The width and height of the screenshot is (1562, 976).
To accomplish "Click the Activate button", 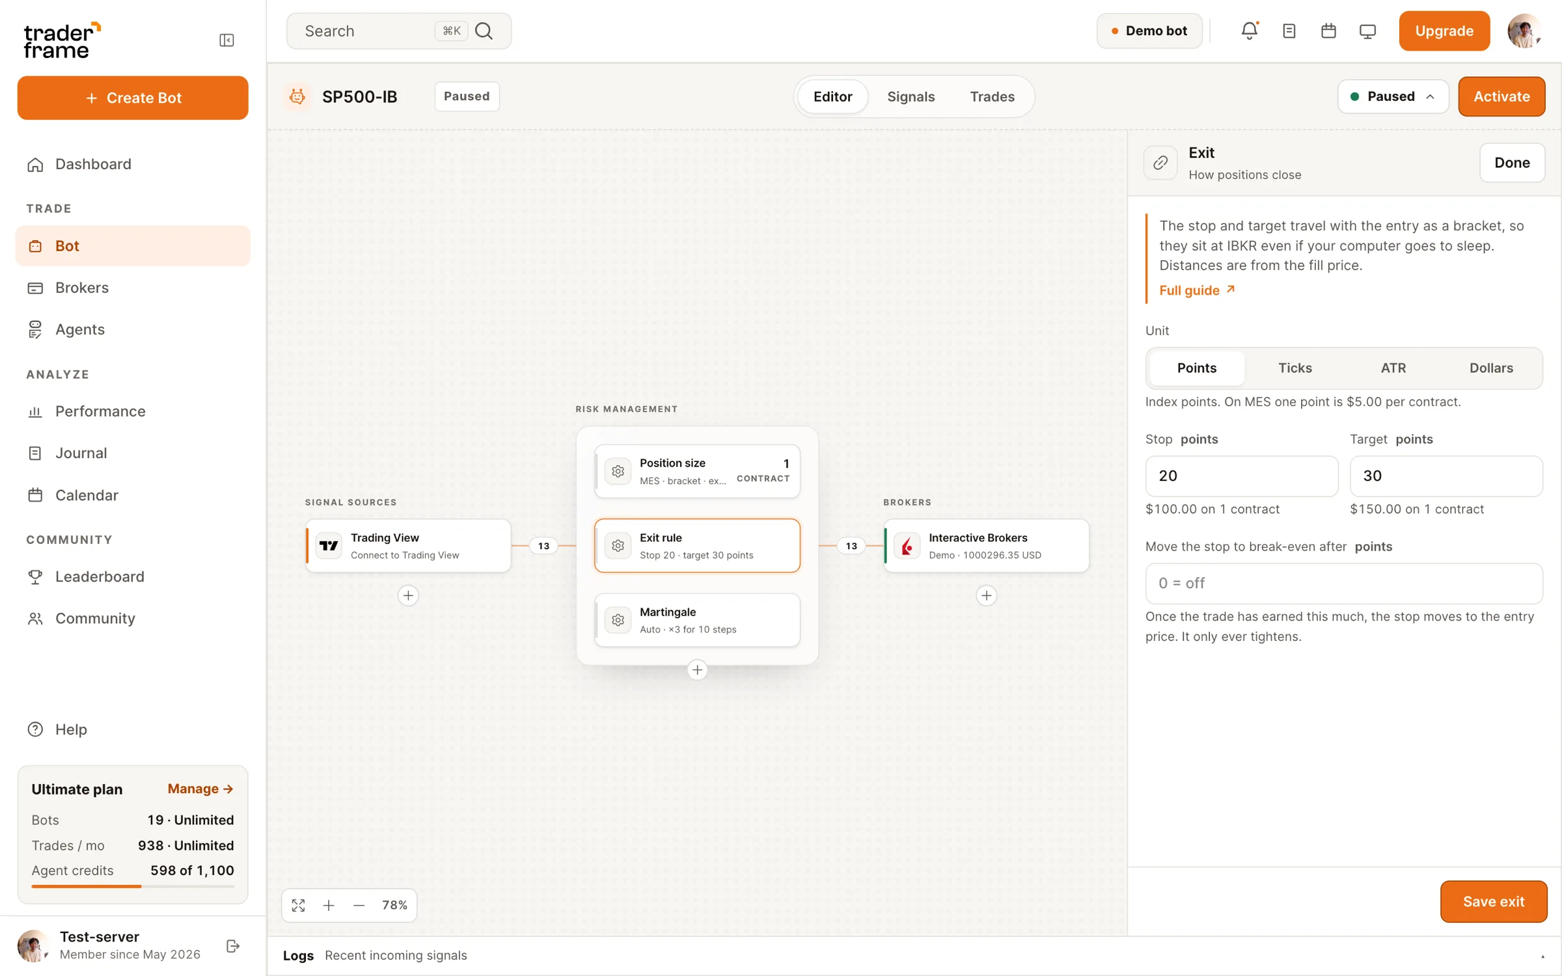I will point(1501,96).
